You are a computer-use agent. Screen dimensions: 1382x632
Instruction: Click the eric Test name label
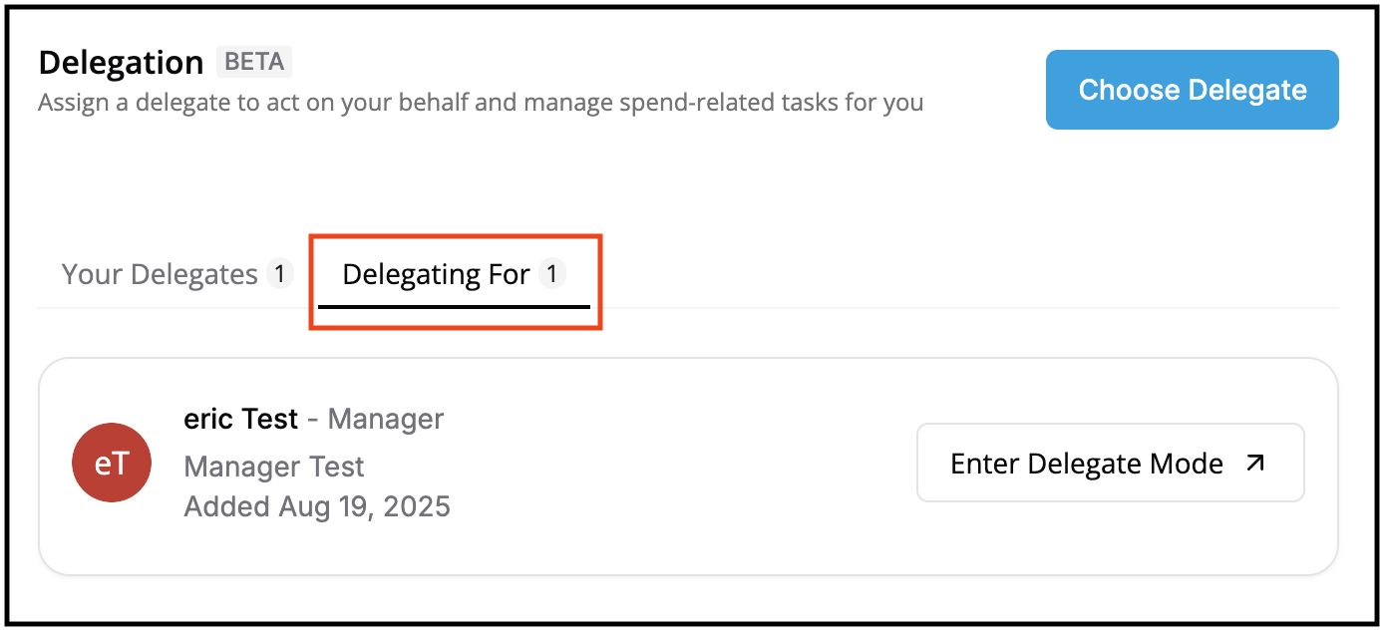click(x=240, y=419)
